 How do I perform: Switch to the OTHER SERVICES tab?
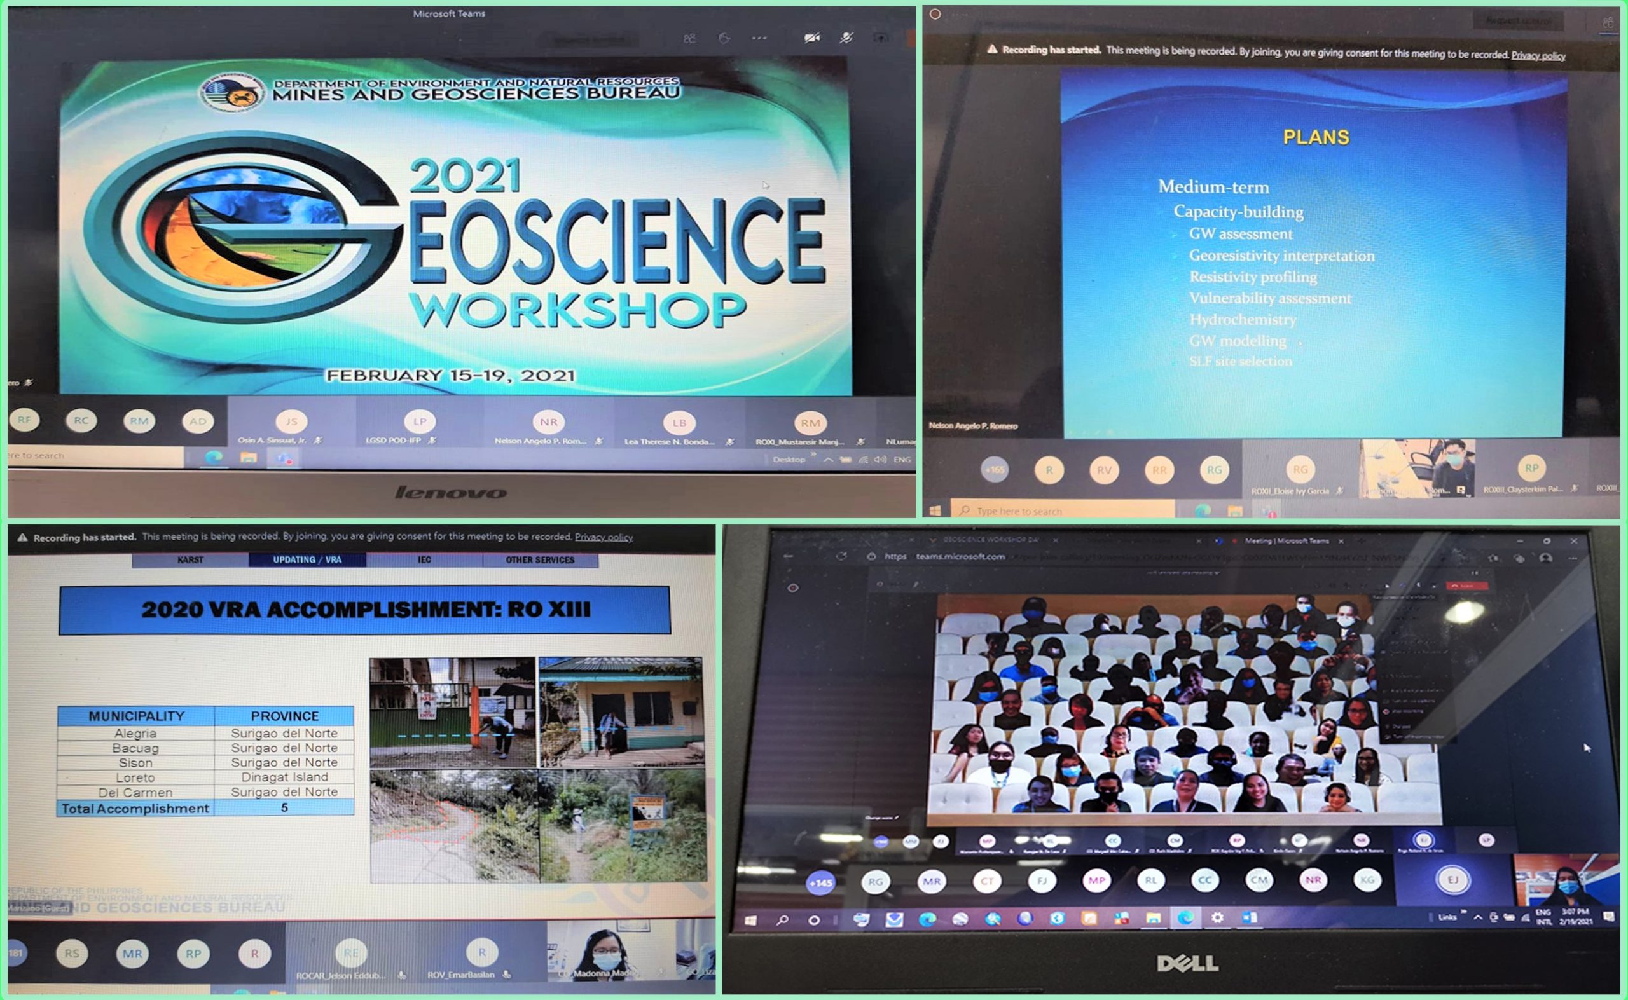click(541, 559)
